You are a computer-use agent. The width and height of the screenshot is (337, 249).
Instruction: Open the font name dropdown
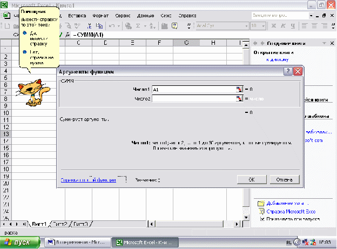pos(246,26)
